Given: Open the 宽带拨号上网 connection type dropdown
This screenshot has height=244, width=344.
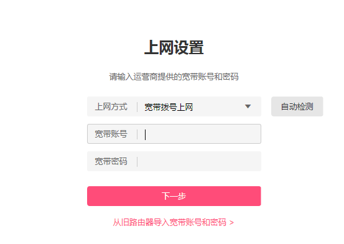Looking at the screenshot, I should [174, 106].
